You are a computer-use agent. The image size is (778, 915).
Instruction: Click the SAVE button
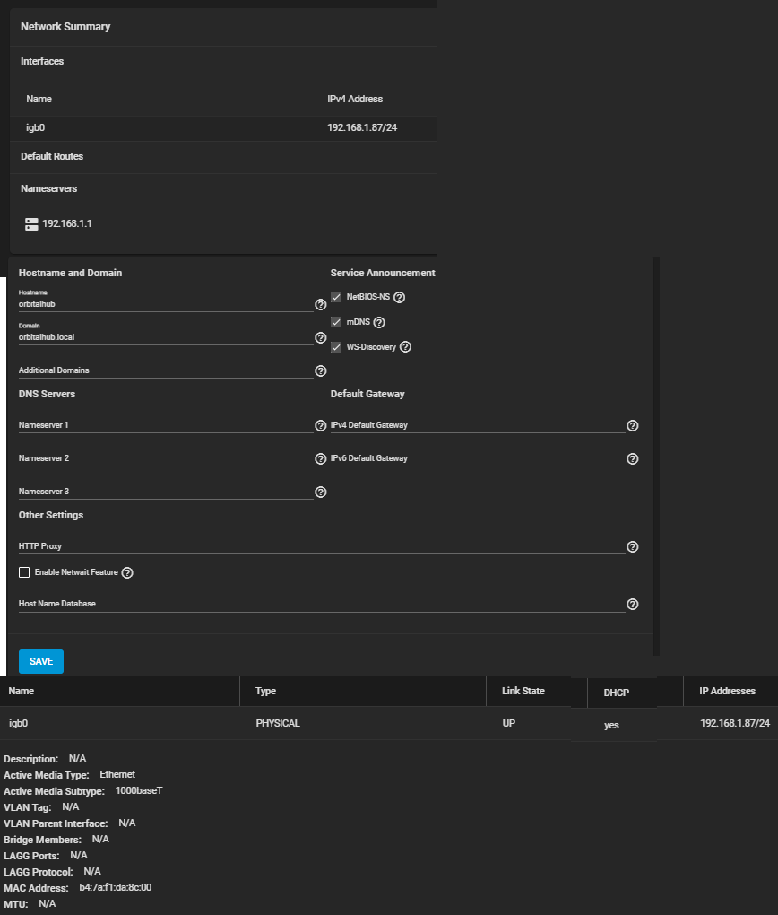point(41,661)
